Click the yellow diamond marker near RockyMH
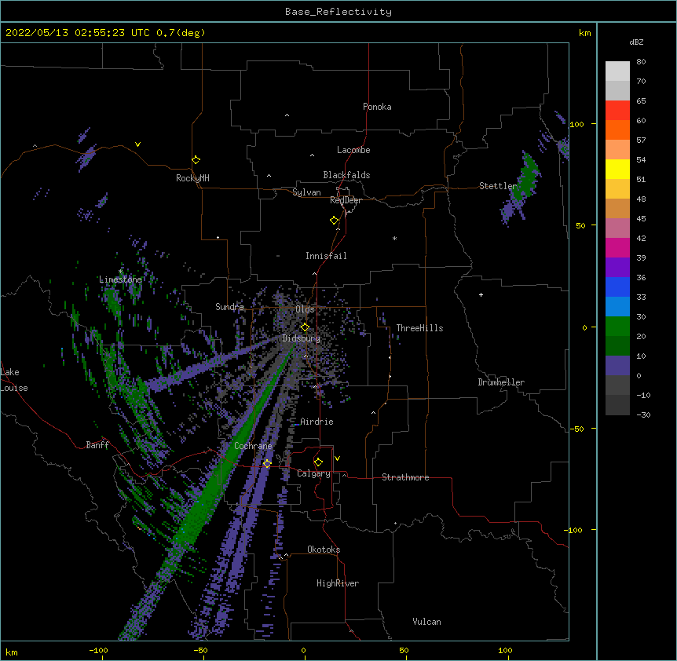Viewport: 677px width, 661px height. [x=196, y=160]
